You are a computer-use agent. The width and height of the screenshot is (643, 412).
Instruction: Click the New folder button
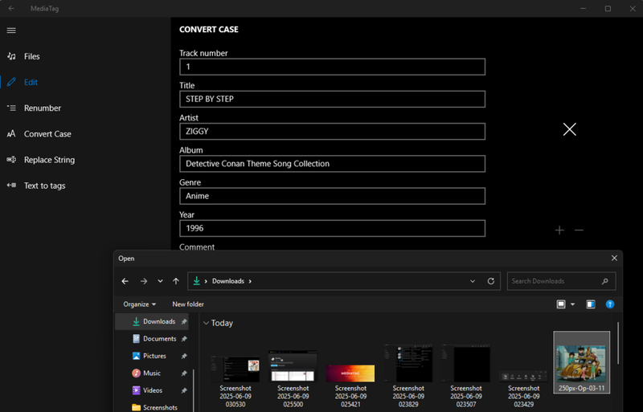click(x=188, y=304)
